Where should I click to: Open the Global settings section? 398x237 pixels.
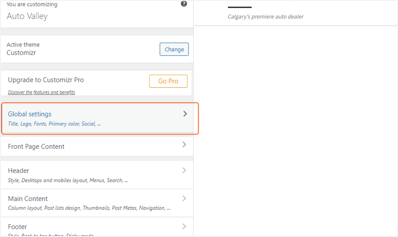pyautogui.click(x=97, y=118)
